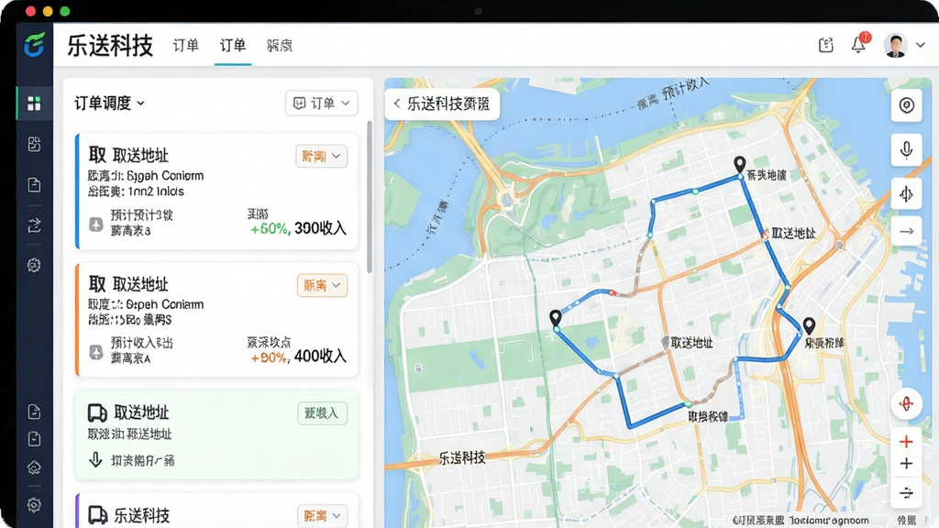Zoom in with the red plus button
The width and height of the screenshot is (939, 528).
point(906,442)
